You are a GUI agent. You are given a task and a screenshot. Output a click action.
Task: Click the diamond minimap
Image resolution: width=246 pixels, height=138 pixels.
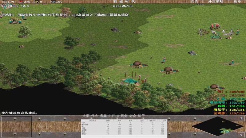point(218,126)
